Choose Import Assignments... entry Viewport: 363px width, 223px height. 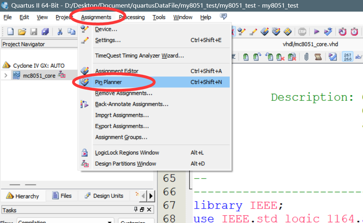tap(154, 115)
